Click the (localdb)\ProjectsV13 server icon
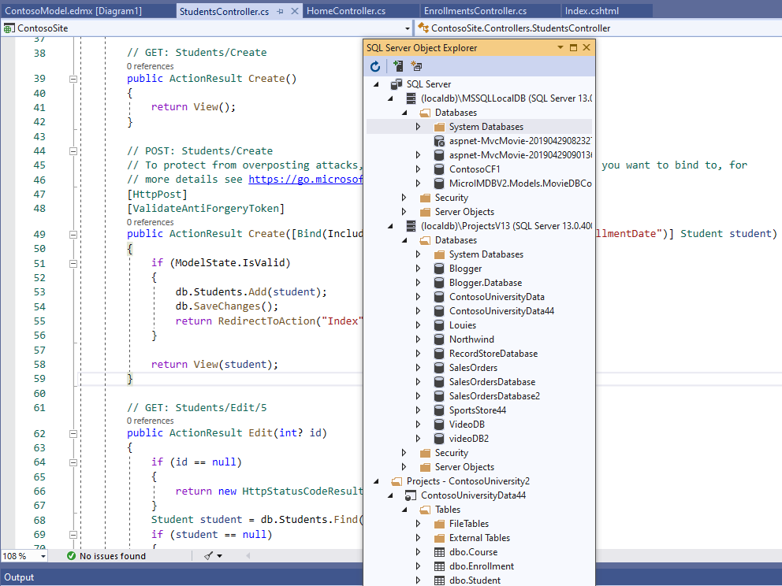 (x=411, y=226)
